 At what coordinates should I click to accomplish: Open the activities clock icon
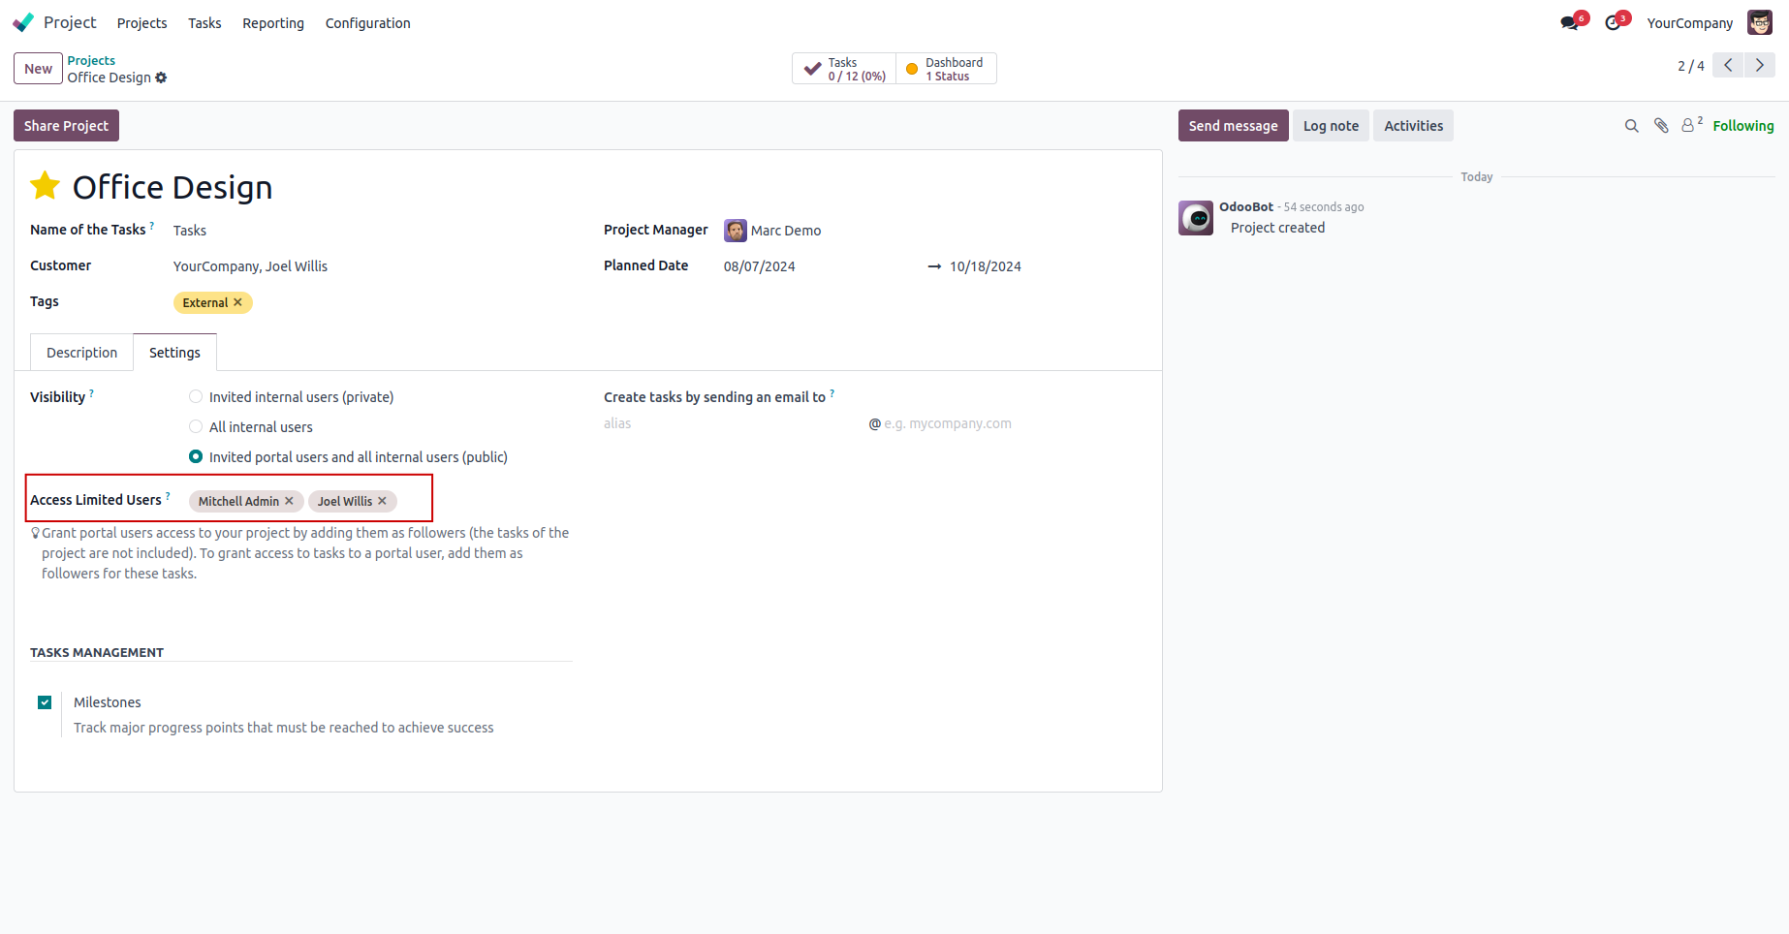[x=1613, y=23]
